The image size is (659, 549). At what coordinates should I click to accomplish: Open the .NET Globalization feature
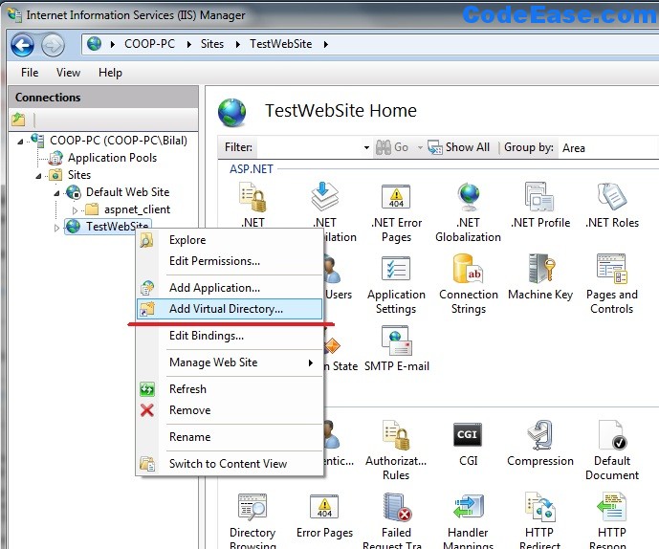(x=468, y=212)
